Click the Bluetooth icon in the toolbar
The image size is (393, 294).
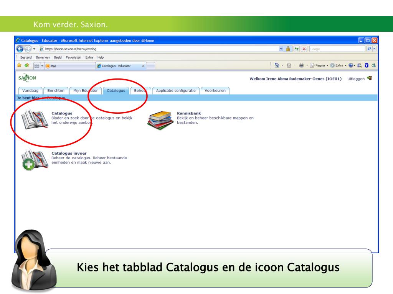[x=367, y=65]
